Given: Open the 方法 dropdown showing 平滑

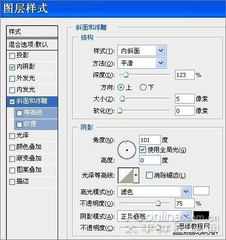Looking at the screenshot, I should click(142, 63).
